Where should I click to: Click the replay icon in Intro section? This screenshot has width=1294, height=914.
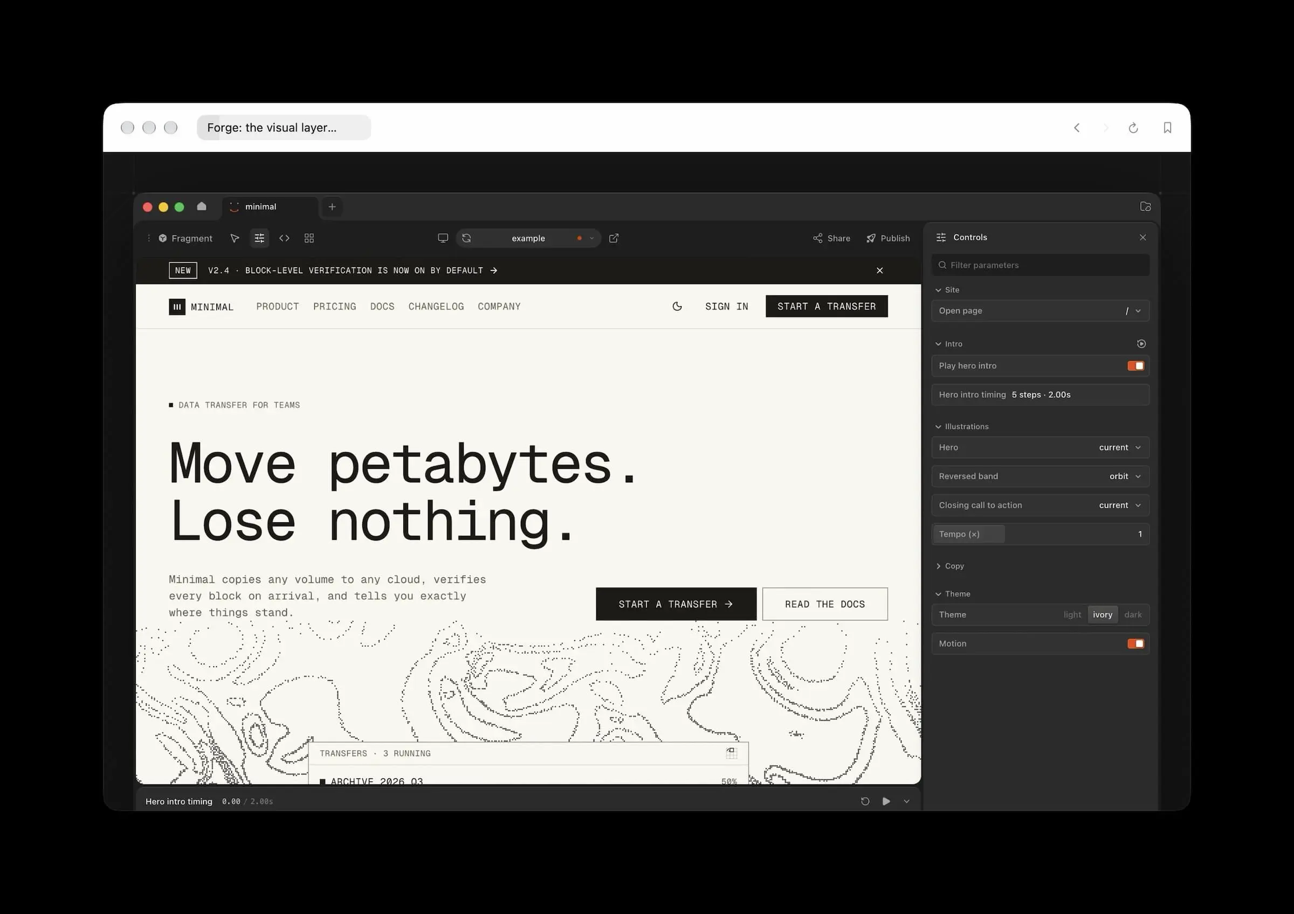[1141, 343]
